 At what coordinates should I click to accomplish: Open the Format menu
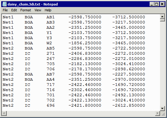click(26, 10)
